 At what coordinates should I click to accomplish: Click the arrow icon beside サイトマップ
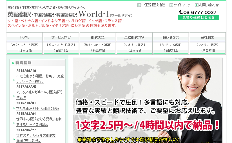[171, 5]
